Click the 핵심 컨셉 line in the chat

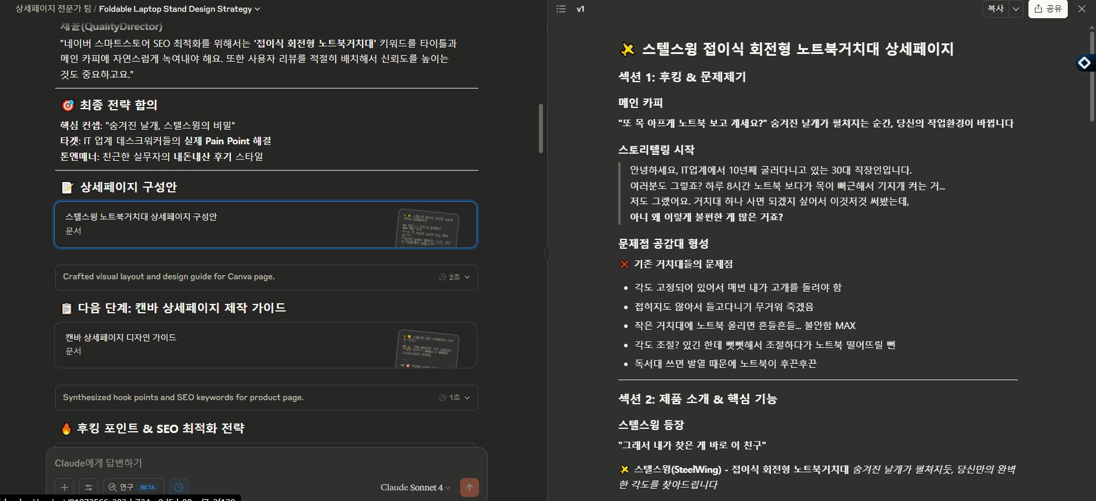tap(148, 126)
